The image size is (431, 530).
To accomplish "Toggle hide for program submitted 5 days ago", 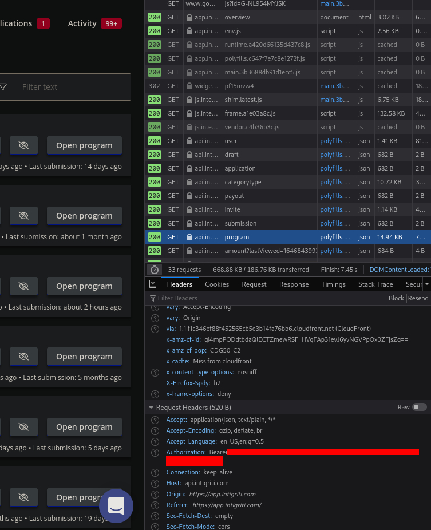I will [23, 427].
